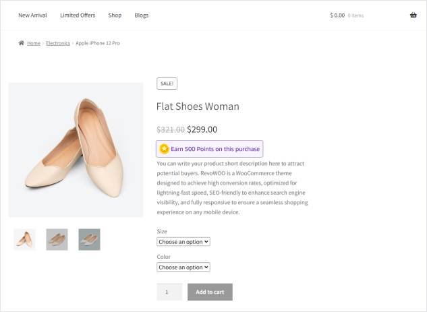Image resolution: width=427 pixels, height=312 pixels.
Task: Go to Limited Offers menu
Action: (78, 15)
